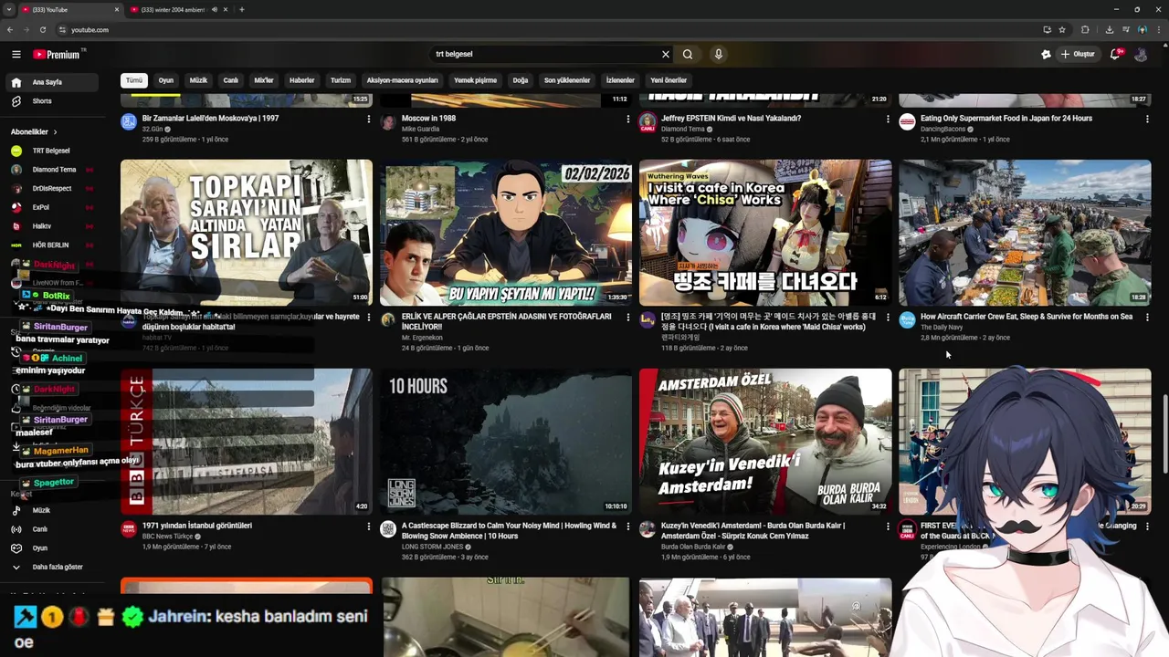1169x657 pixels.
Task: Select the Mix'ler filter chip
Action: coord(264,80)
